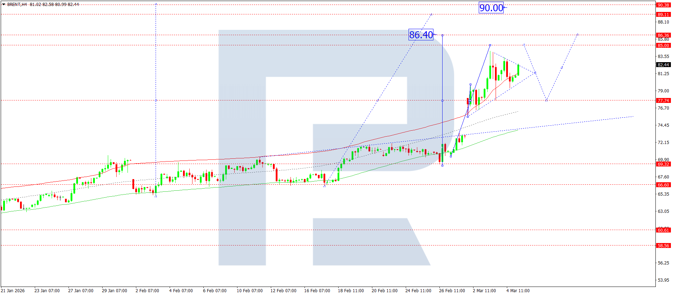Click the red 90.38 price level tag
Image resolution: width=673 pixels, height=295 pixels.
click(663, 5)
